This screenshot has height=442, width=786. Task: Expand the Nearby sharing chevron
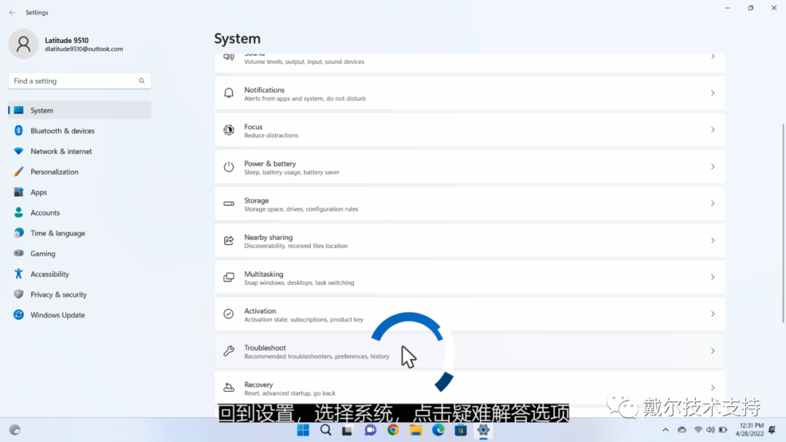click(x=712, y=241)
